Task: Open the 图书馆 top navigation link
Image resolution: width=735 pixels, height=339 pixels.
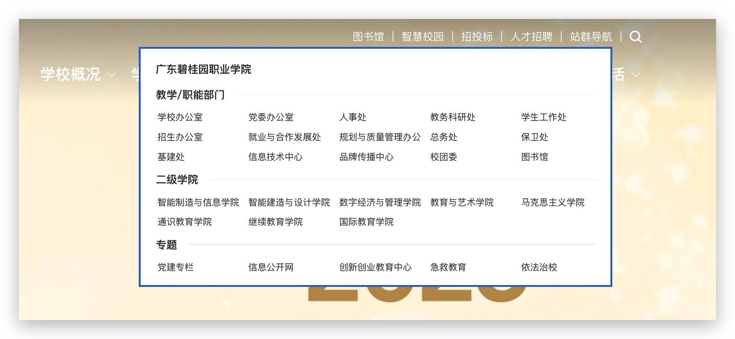Action: point(368,37)
